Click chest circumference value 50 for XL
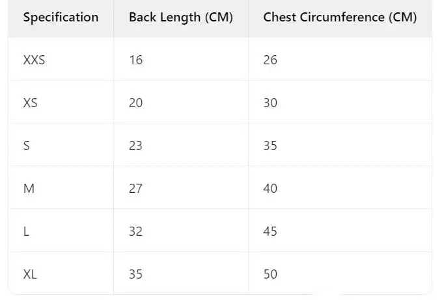This screenshot has height=300, width=442. click(x=270, y=274)
